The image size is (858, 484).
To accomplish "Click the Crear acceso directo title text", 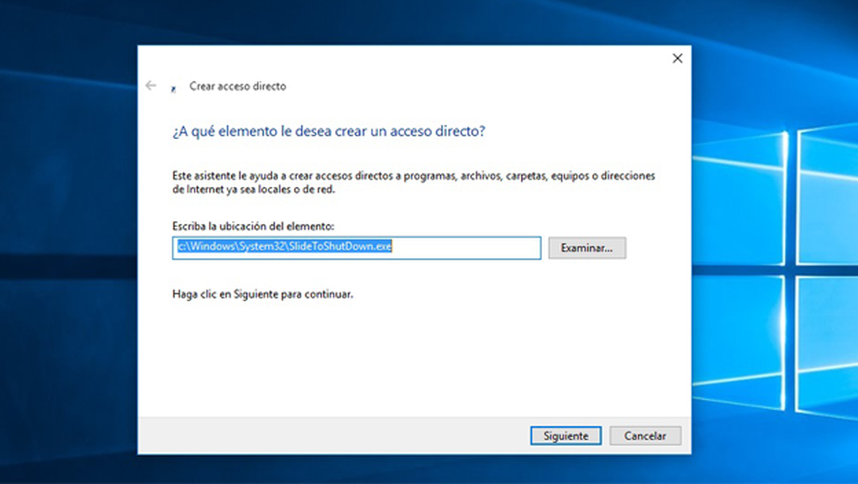I will click(x=238, y=86).
